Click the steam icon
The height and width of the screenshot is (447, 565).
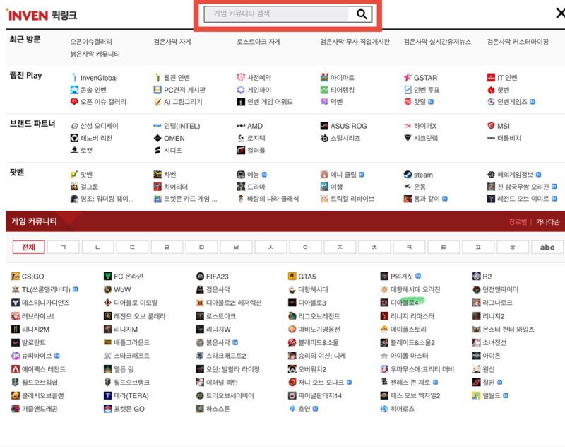point(408,175)
